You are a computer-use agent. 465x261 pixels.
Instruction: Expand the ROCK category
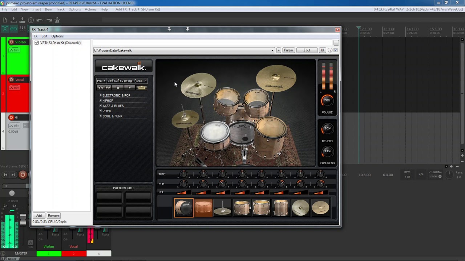point(100,111)
